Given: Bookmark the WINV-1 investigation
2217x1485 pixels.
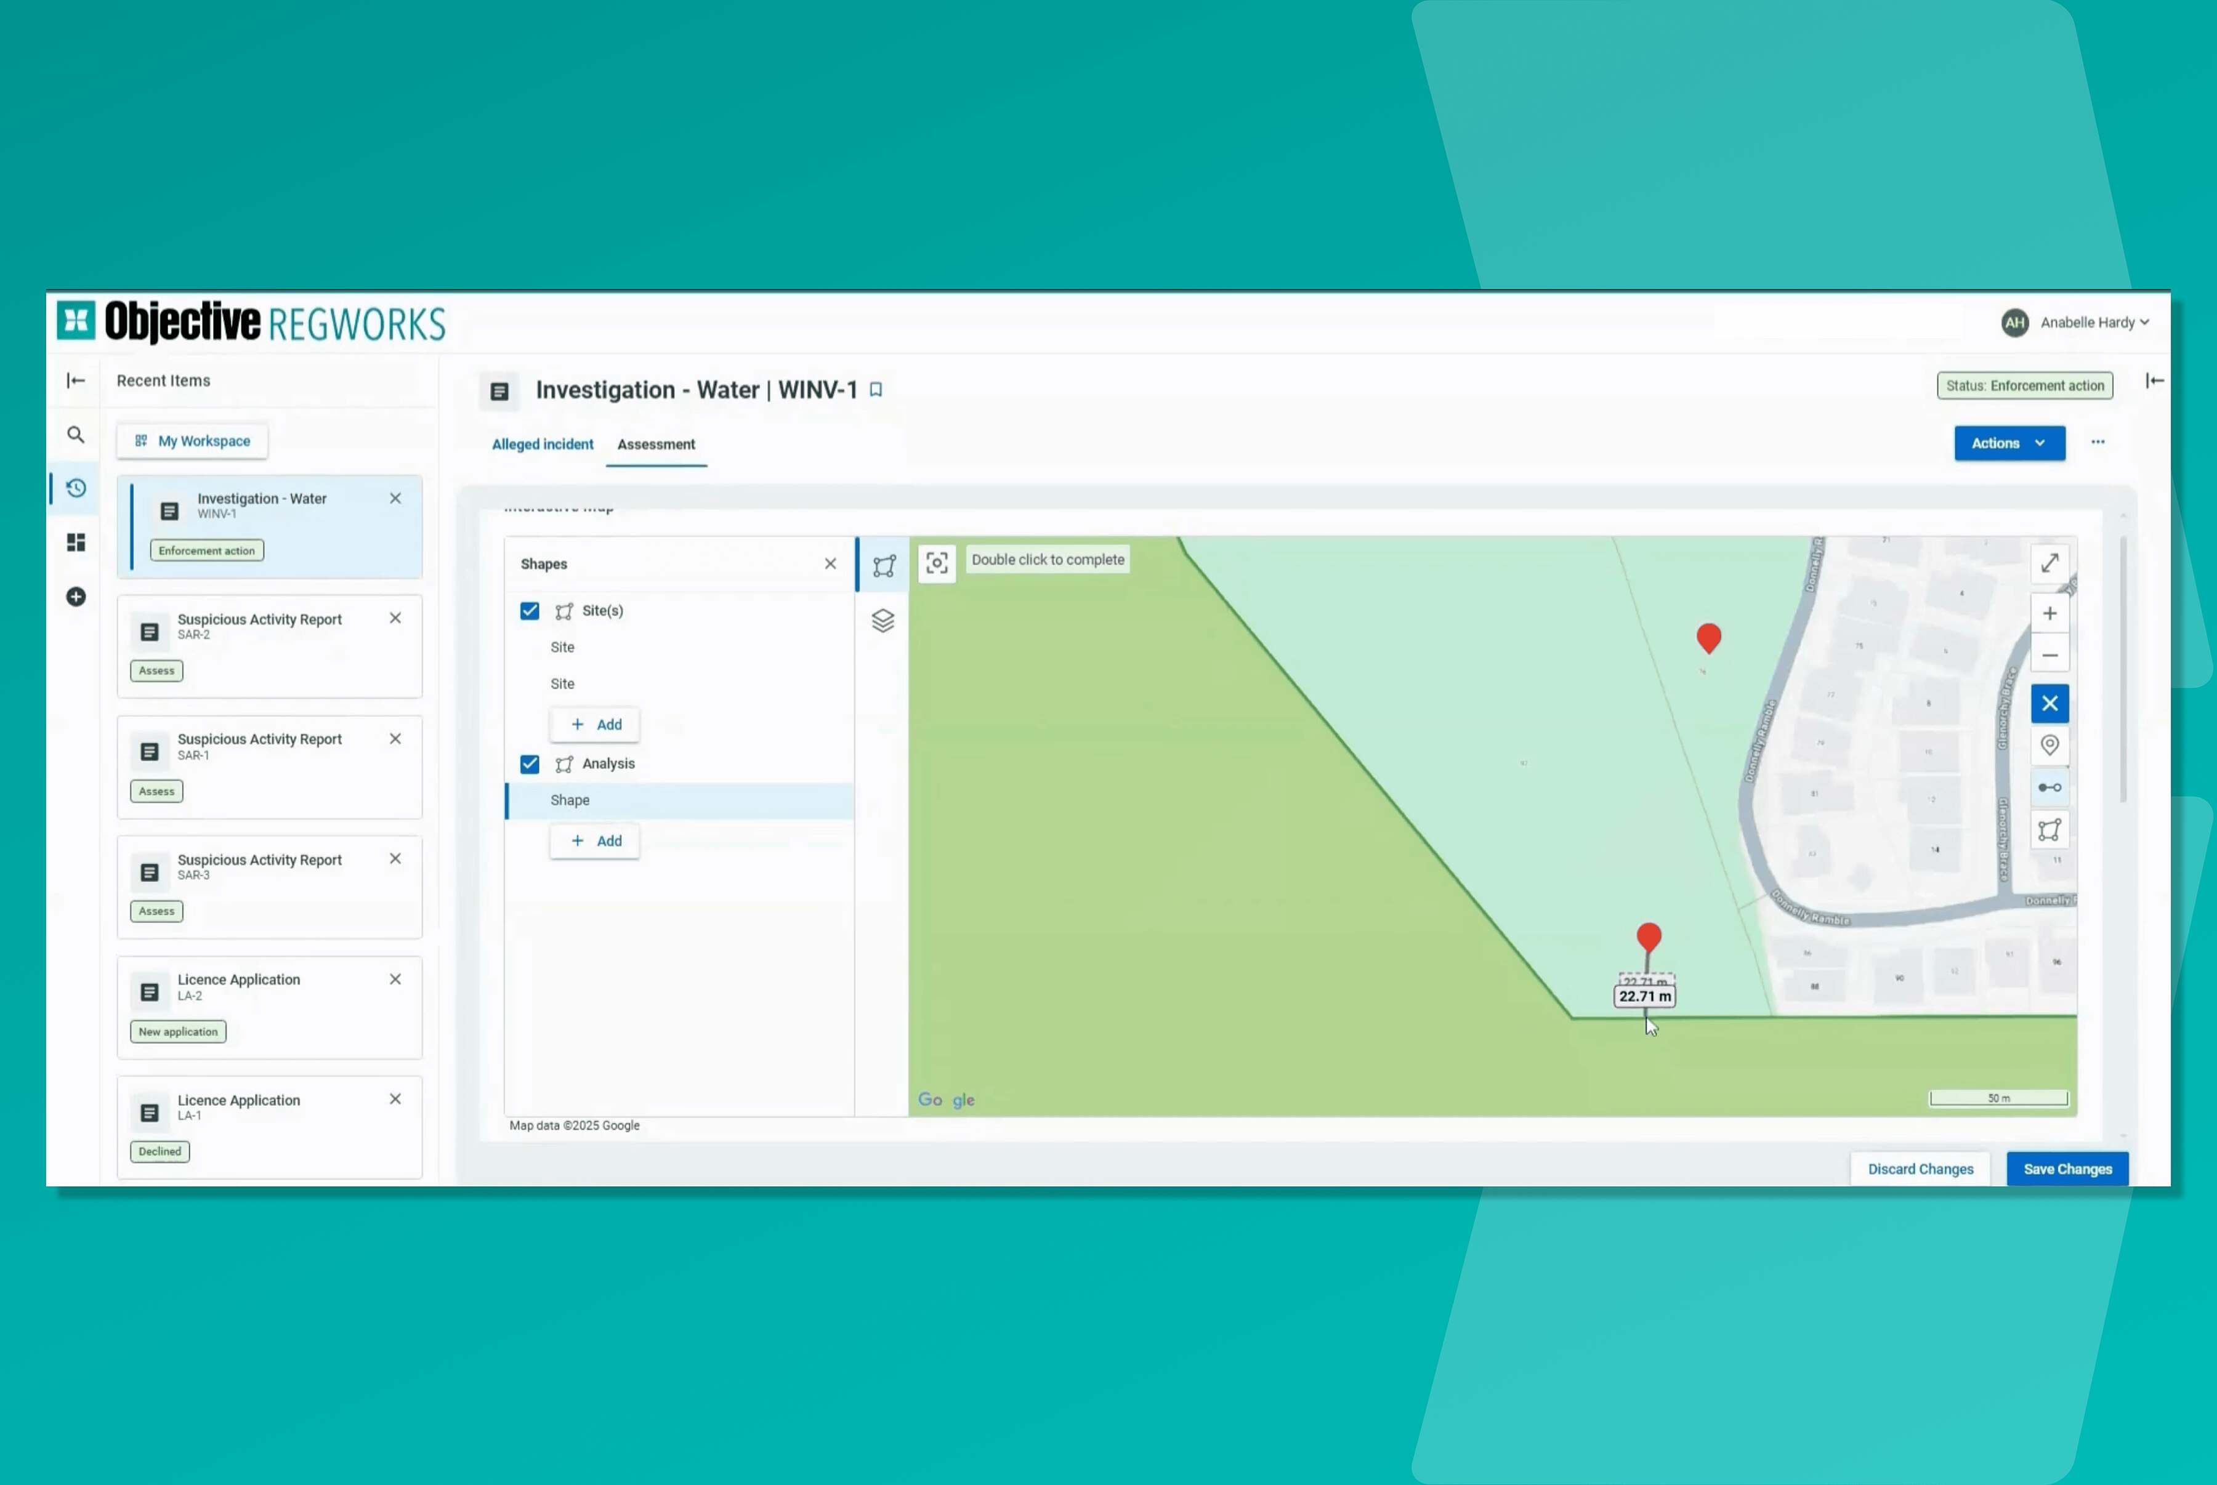Looking at the screenshot, I should click(876, 390).
